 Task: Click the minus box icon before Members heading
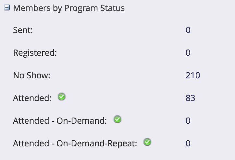click(6, 8)
